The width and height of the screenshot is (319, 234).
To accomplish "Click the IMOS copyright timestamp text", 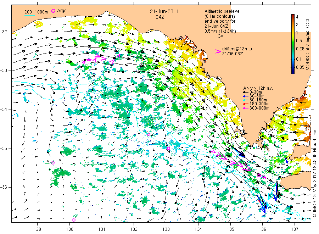I will pyautogui.click(x=314, y=173).
